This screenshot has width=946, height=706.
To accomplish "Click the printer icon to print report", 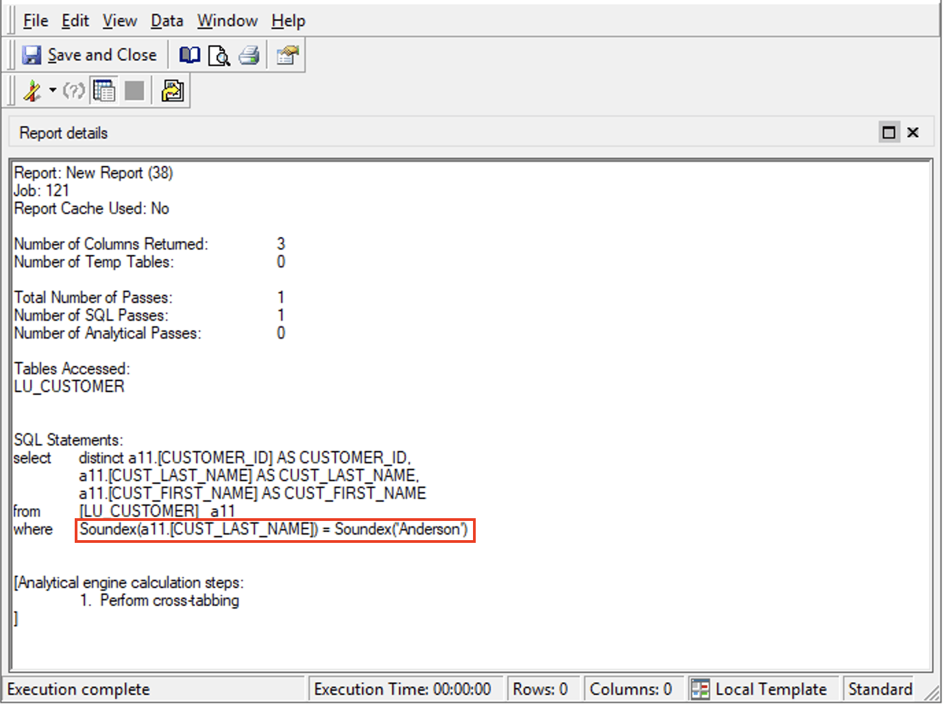I will pyautogui.click(x=249, y=55).
